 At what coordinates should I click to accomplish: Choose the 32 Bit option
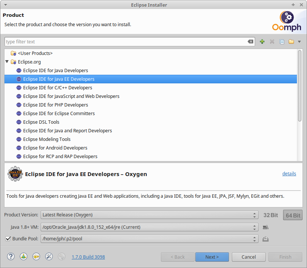coord(270,215)
